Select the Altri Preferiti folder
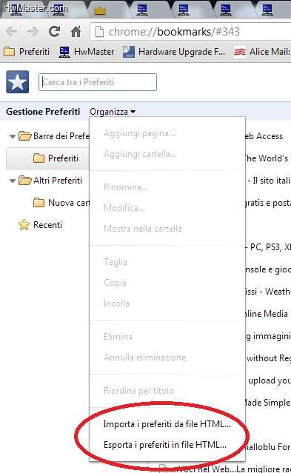 [50, 181]
